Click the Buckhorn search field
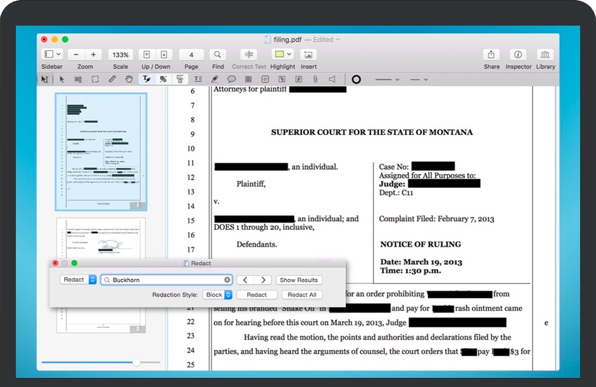Image resolution: width=596 pixels, height=387 pixels. tap(166, 280)
